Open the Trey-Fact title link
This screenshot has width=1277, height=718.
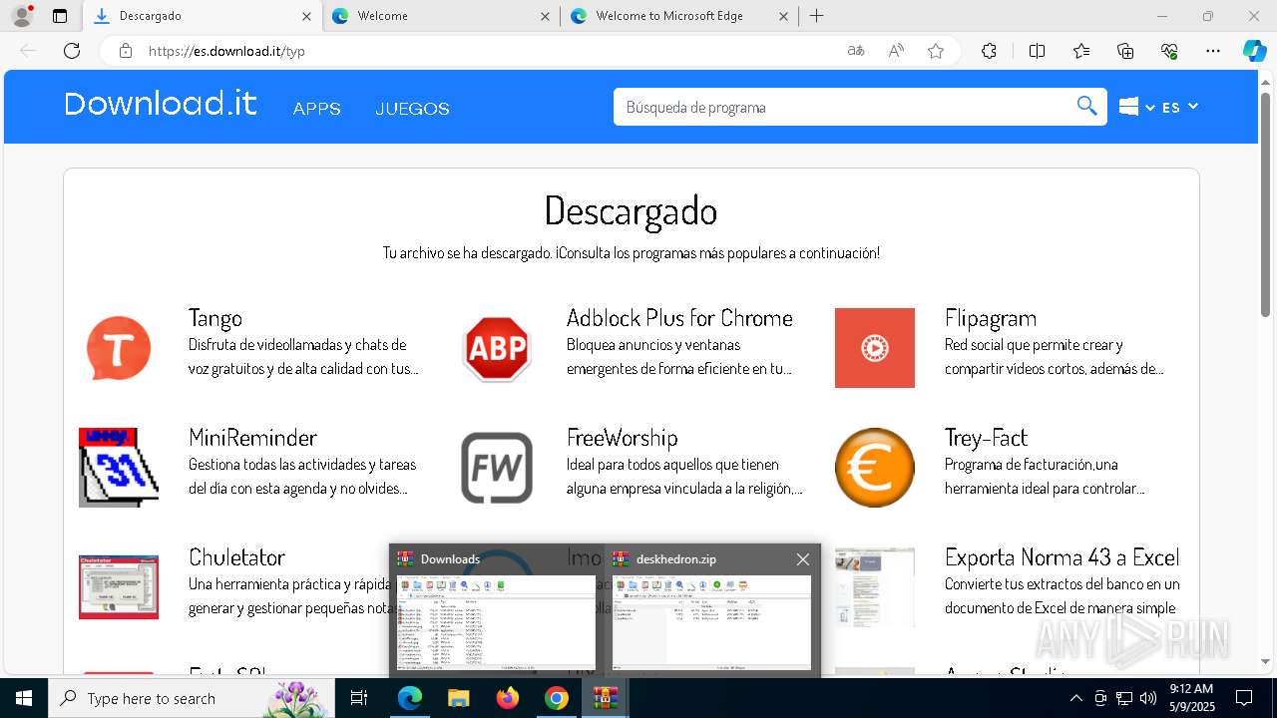pos(986,438)
